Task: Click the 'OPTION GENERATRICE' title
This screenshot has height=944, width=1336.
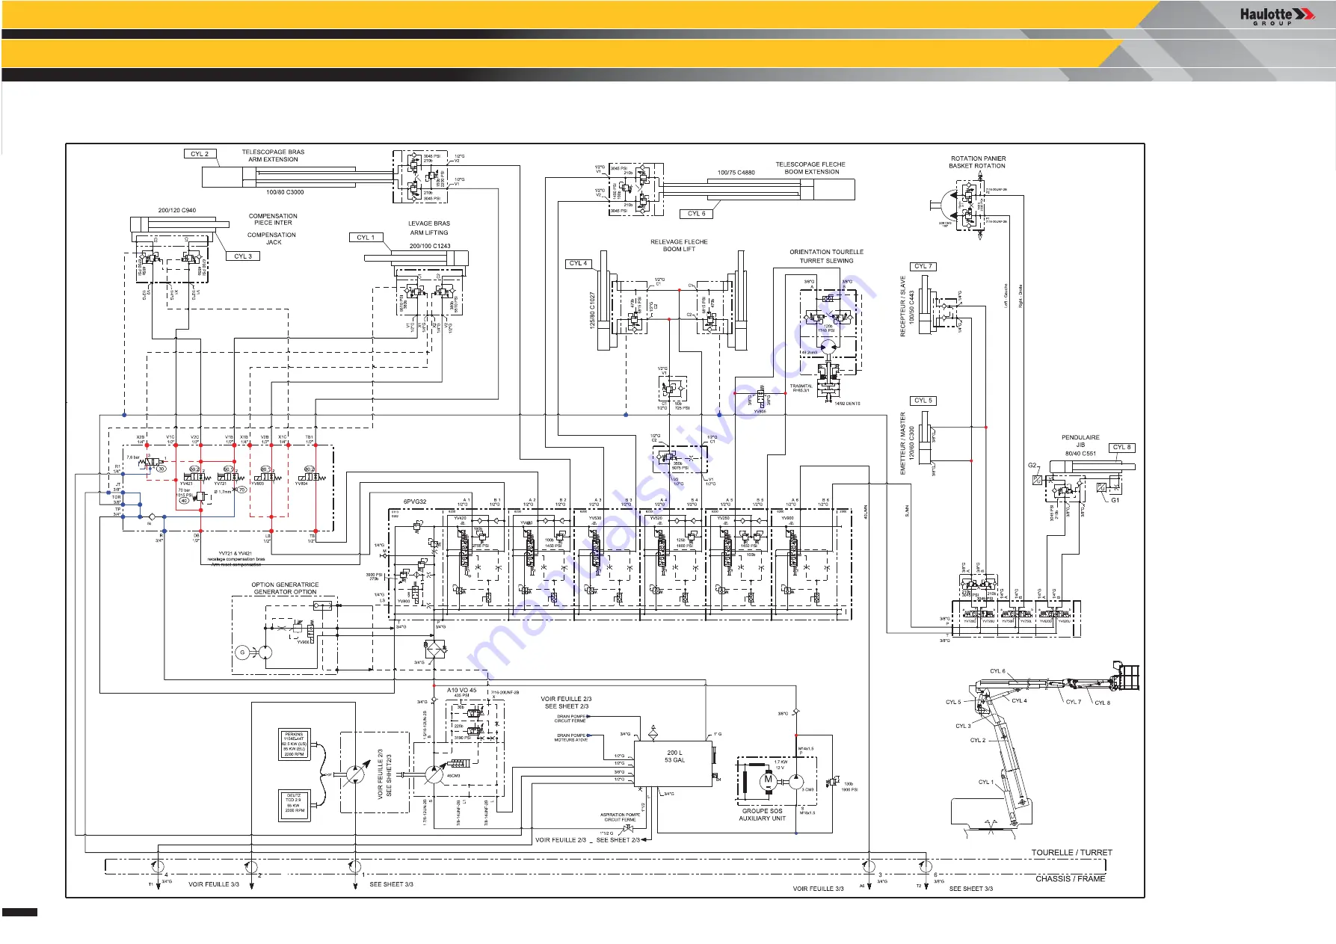Action: [x=285, y=585]
